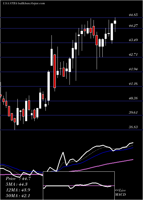This screenshot has height=200, width=143.
Task: Select the 41.16 price axis label
Action: (x=133, y=84)
